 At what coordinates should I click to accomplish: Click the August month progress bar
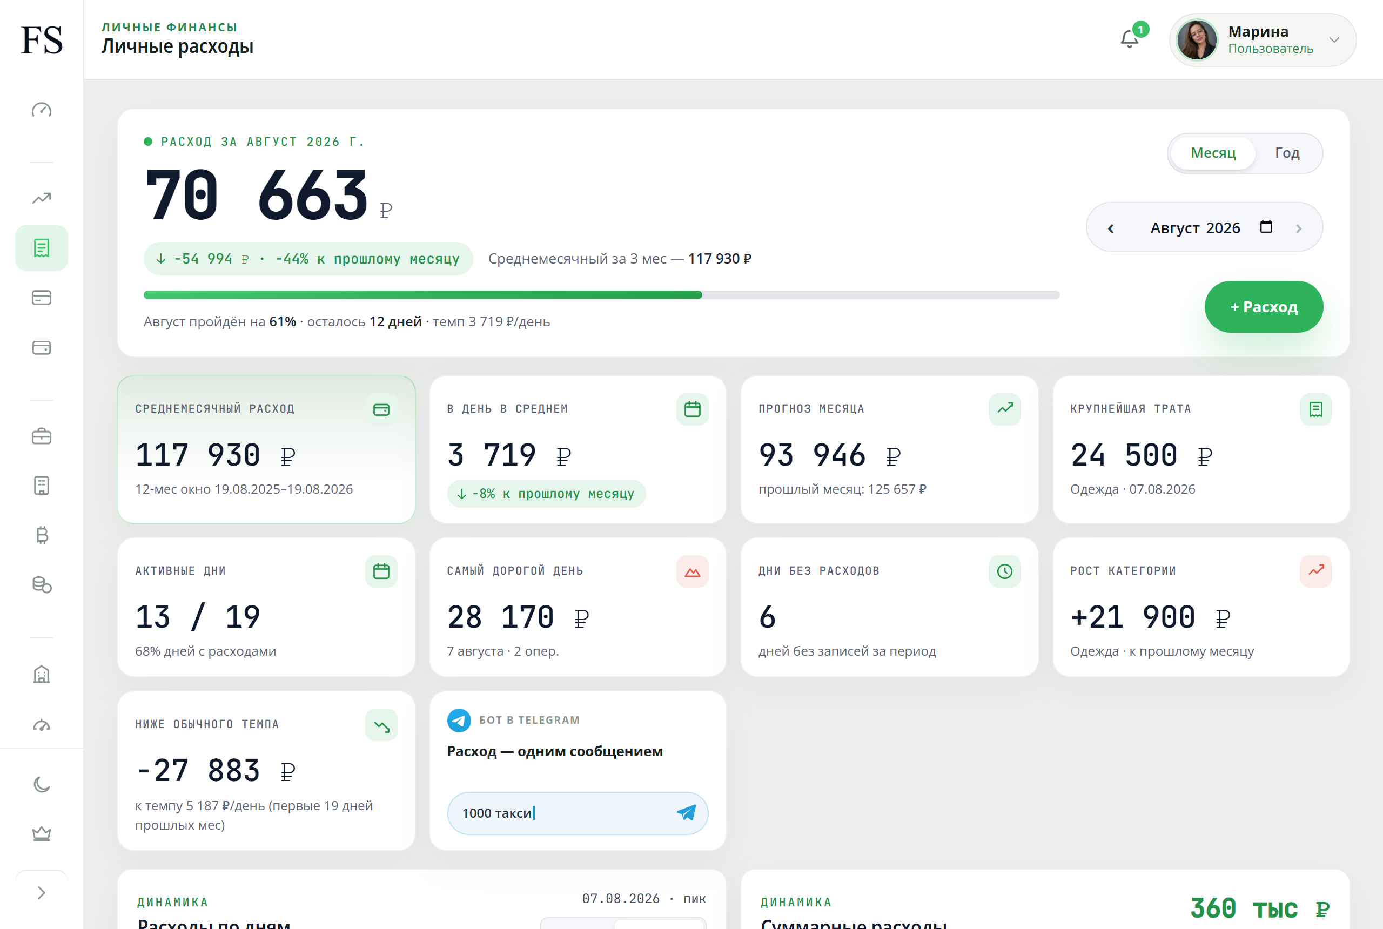point(601,294)
